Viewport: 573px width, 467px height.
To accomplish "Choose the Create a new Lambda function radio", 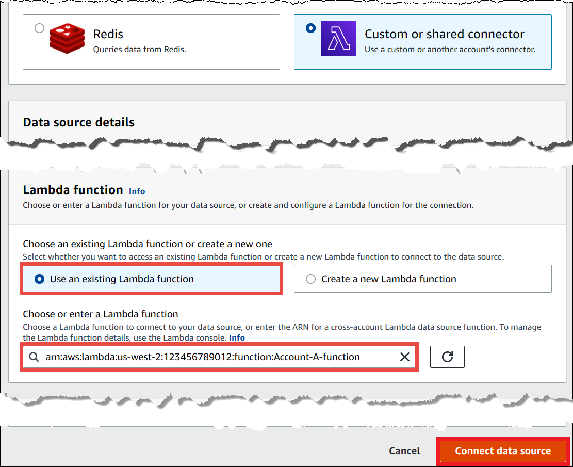I will [310, 279].
